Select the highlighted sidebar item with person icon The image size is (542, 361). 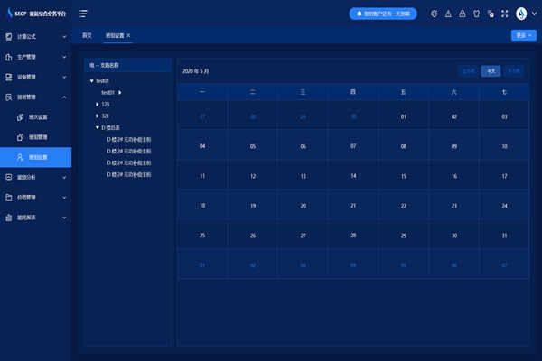pyautogui.click(x=36, y=157)
